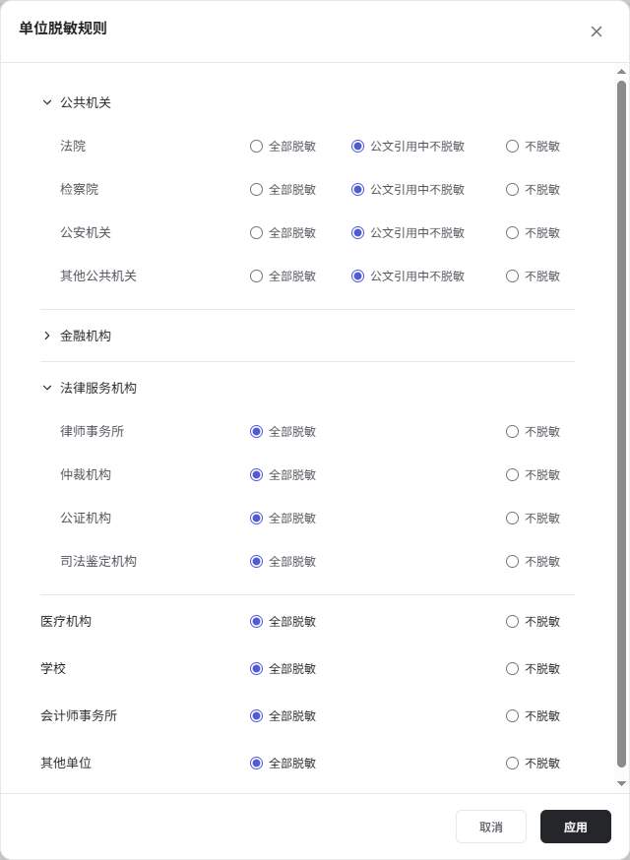Viewport: 630px width, 860px height.
Task: Choose 全部脱敏 for 学校
Action: pyautogui.click(x=256, y=668)
